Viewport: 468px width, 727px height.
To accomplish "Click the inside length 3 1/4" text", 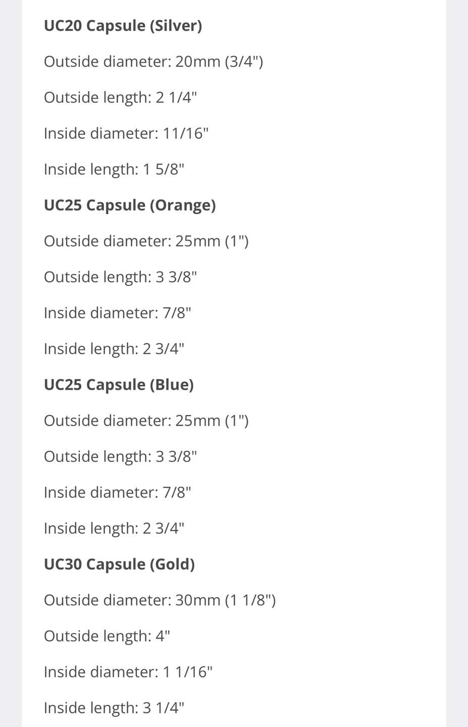I will click(x=114, y=708).
